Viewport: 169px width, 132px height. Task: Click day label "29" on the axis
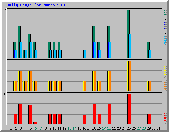[149, 128]
